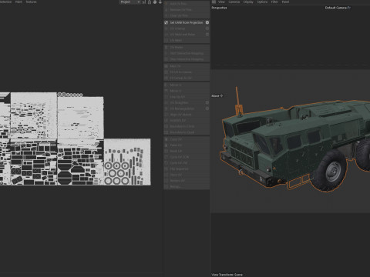Select Fit UV to Canvas

click(x=187, y=72)
